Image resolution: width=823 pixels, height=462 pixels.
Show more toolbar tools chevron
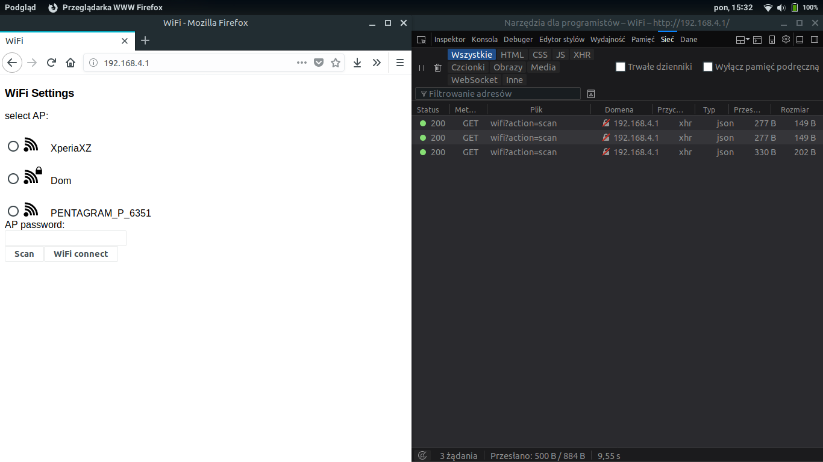pyautogui.click(x=377, y=63)
